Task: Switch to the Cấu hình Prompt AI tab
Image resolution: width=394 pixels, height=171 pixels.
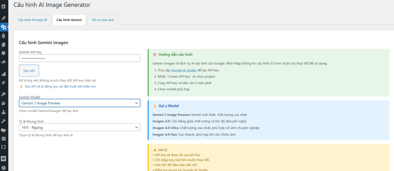Action: 32,20
